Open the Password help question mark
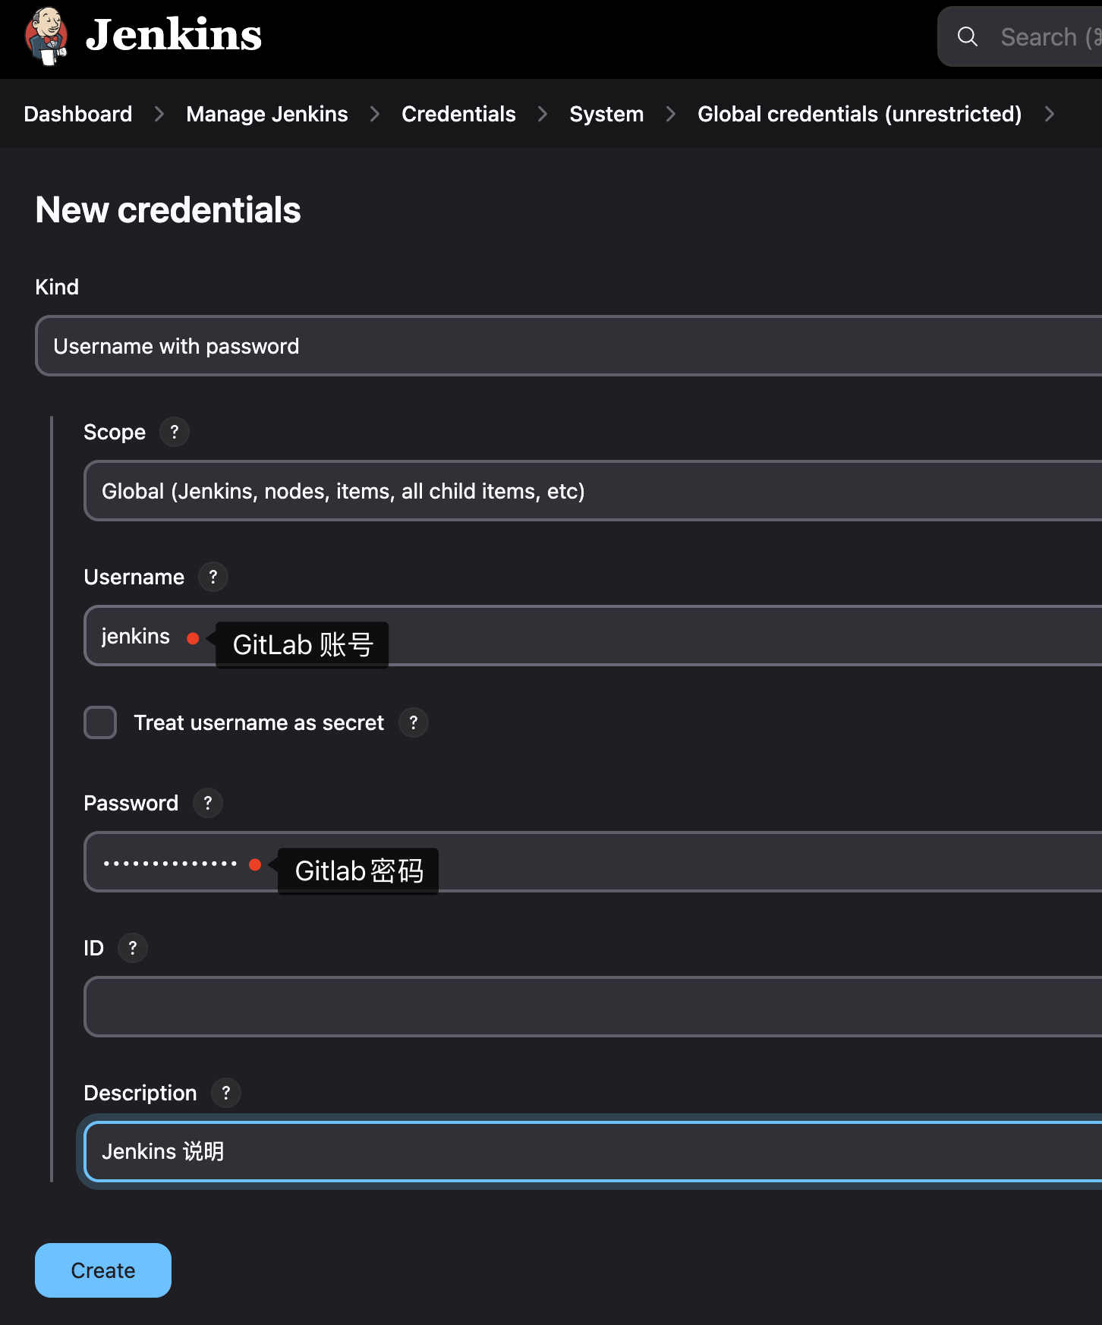The height and width of the screenshot is (1325, 1102). click(x=208, y=803)
